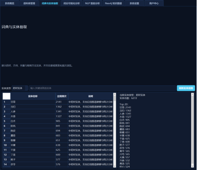Click the 升麻: 532 line in summary
This screenshot has width=197, height=170.
(x=125, y=160)
